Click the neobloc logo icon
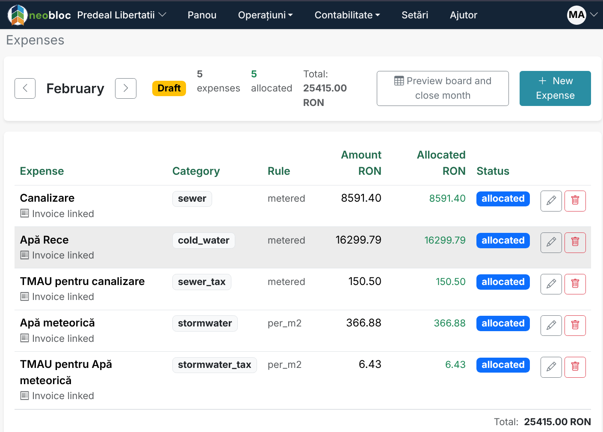The height and width of the screenshot is (432, 603). pyautogui.click(x=18, y=15)
